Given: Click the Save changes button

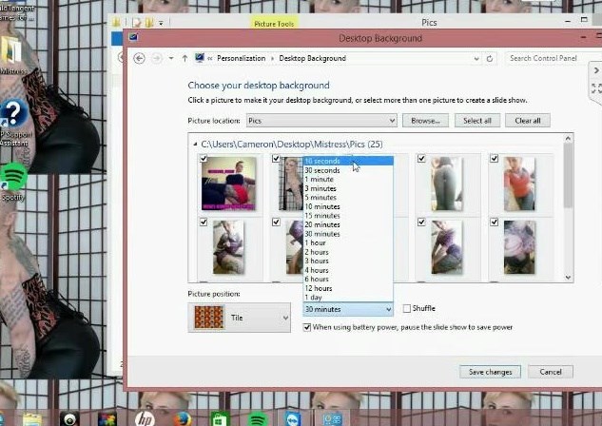Looking at the screenshot, I should [x=490, y=372].
